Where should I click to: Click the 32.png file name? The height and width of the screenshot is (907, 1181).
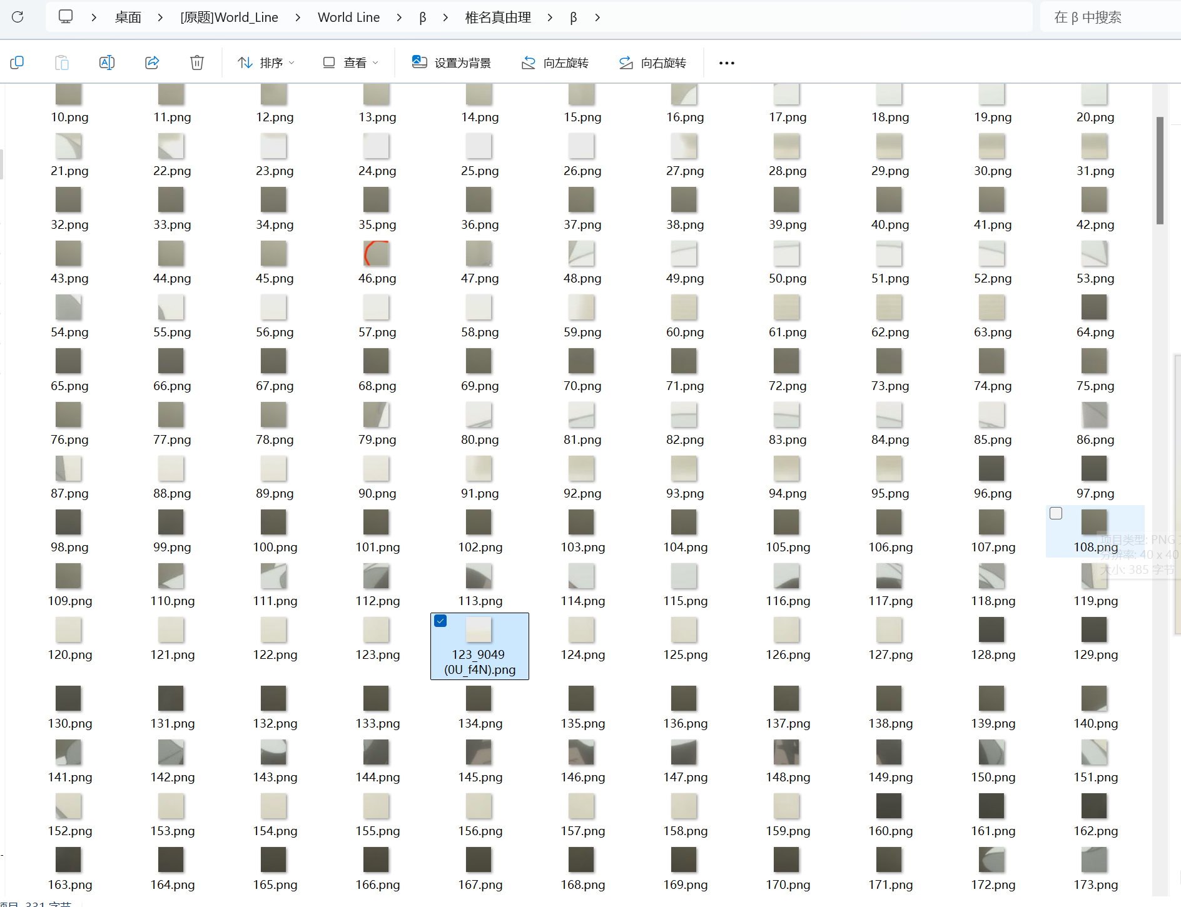click(x=69, y=224)
